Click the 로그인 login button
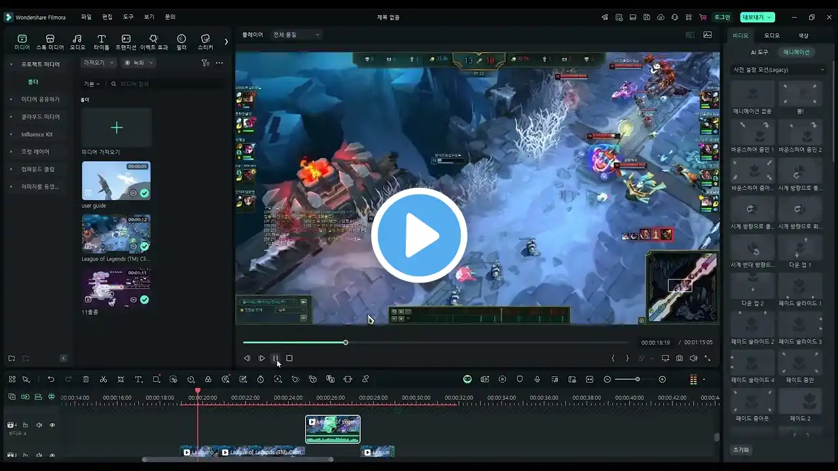 tap(722, 17)
